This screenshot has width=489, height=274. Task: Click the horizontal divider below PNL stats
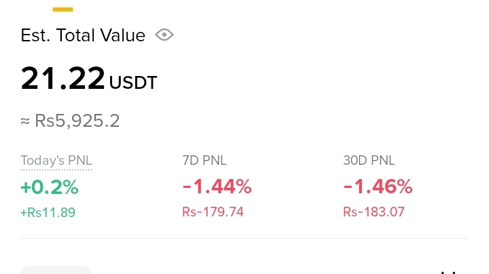[x=244, y=238]
